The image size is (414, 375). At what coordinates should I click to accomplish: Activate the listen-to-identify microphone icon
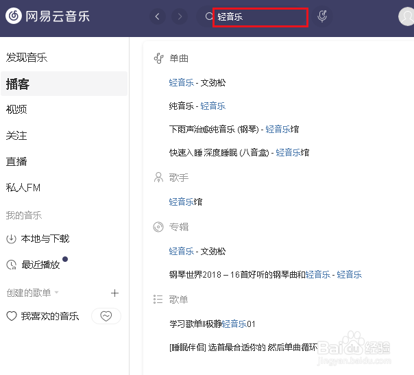(x=322, y=16)
